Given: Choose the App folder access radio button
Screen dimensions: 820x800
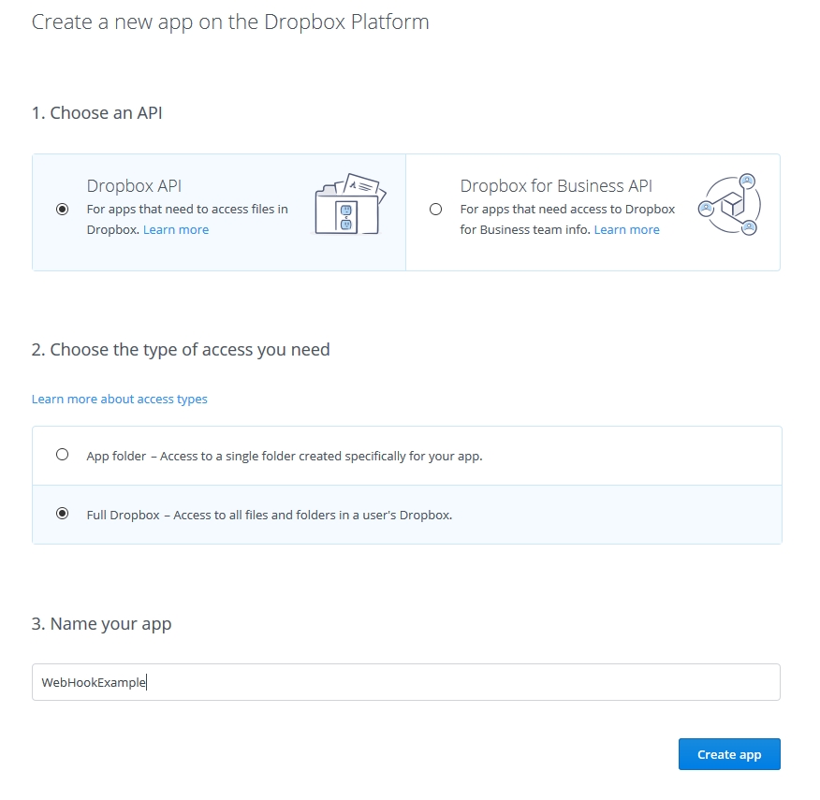Looking at the screenshot, I should coord(62,455).
